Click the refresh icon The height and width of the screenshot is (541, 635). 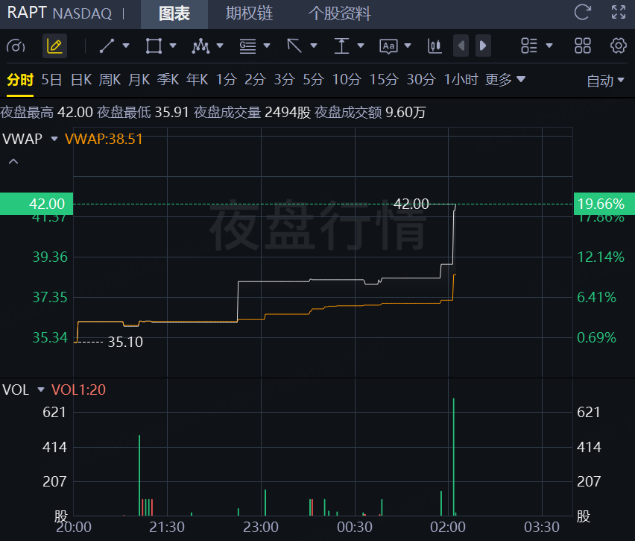tap(583, 12)
